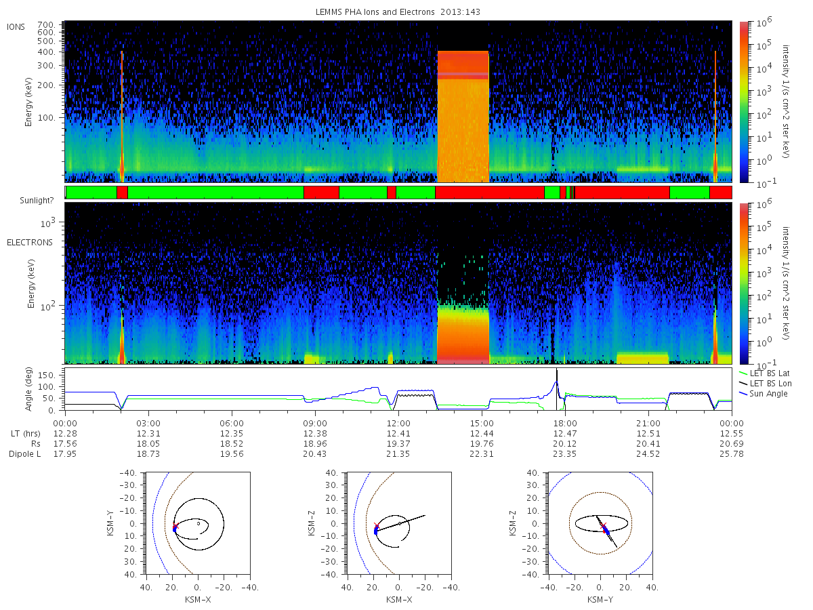Screen dimensions: 813x610
Task: Select the "03:00" time tick label
Action: (x=148, y=422)
